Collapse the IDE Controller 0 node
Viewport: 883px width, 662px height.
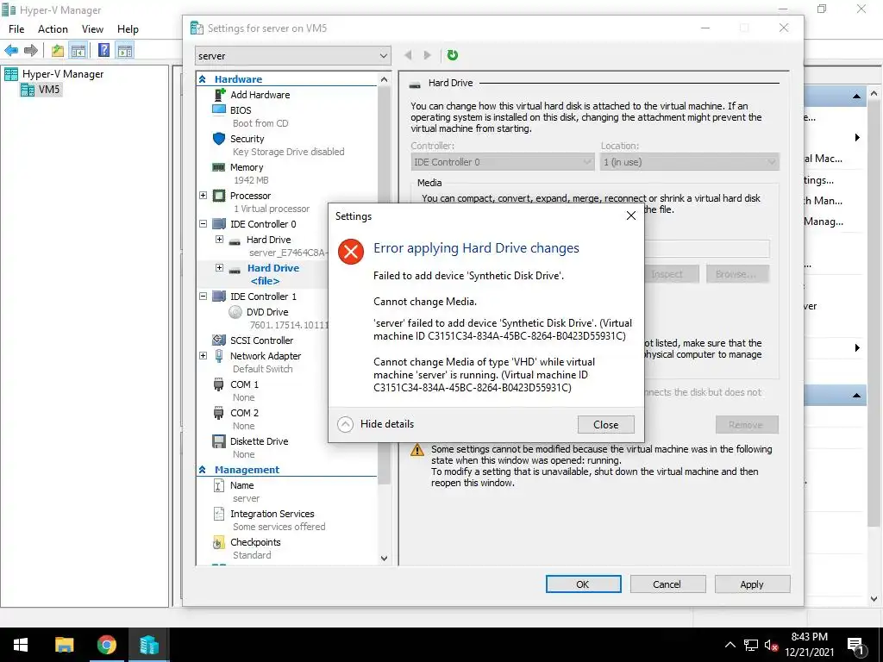click(204, 223)
